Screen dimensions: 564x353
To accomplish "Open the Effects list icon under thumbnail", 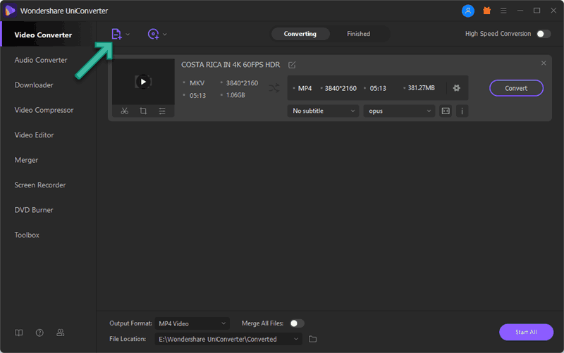I will click(x=162, y=111).
